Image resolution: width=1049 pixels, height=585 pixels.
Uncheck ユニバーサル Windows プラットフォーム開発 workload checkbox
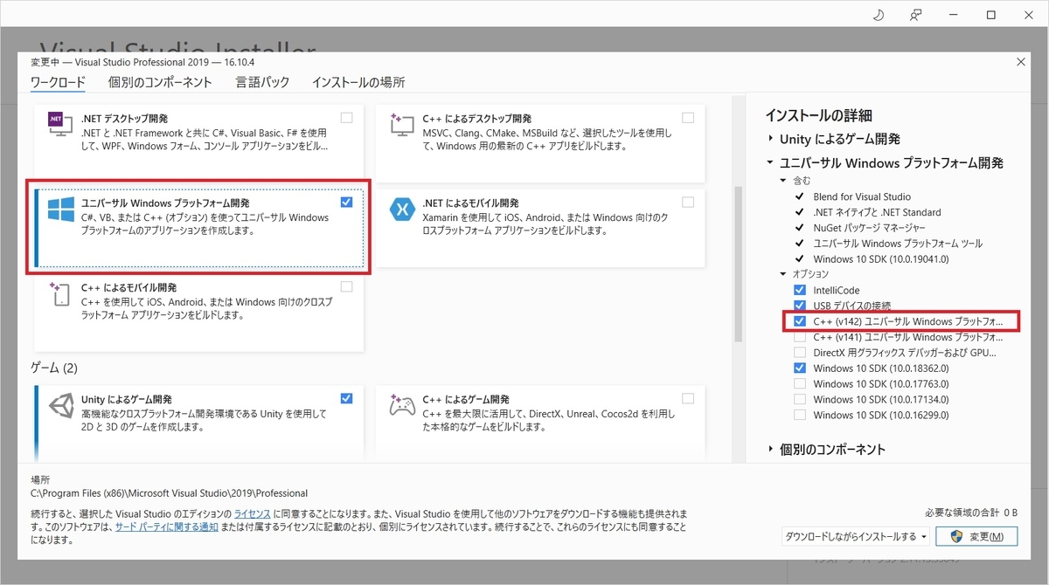(347, 202)
